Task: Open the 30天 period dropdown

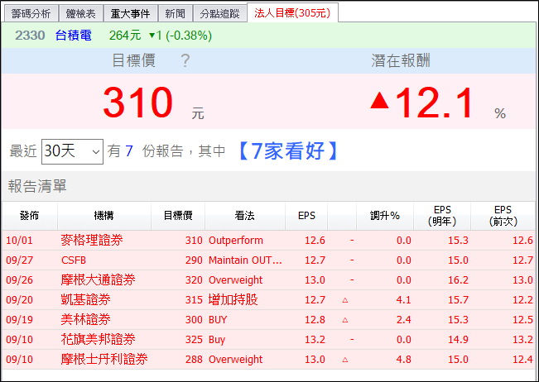Action: click(x=72, y=151)
